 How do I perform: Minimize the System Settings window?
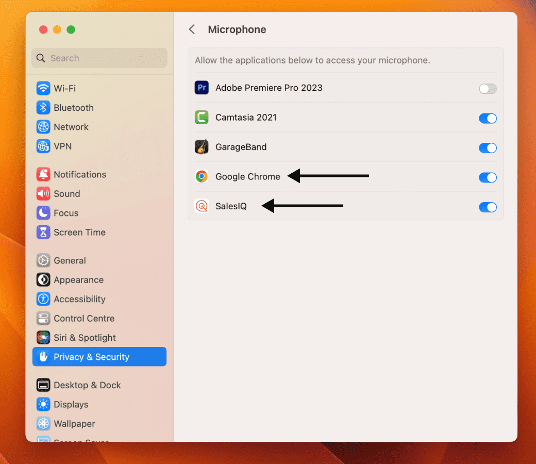(x=57, y=30)
